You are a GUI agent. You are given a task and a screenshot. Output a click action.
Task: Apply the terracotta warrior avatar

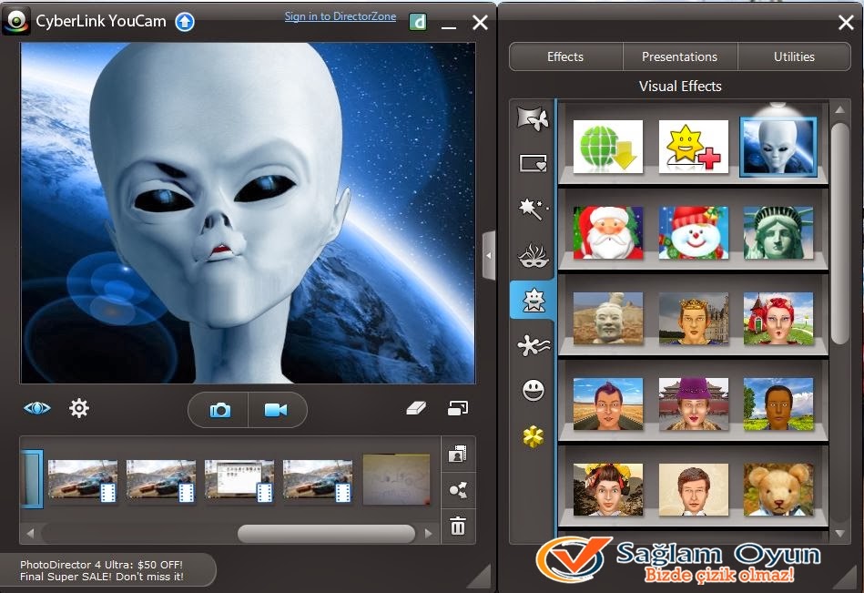[608, 319]
